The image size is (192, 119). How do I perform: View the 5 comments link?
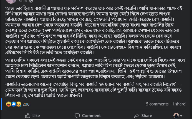coord(157,104)
